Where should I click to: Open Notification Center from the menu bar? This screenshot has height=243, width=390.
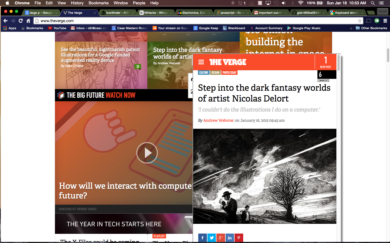[381, 3]
